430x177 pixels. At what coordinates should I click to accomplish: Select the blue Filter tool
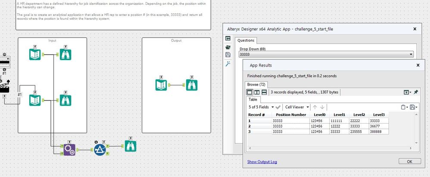(x=100, y=150)
